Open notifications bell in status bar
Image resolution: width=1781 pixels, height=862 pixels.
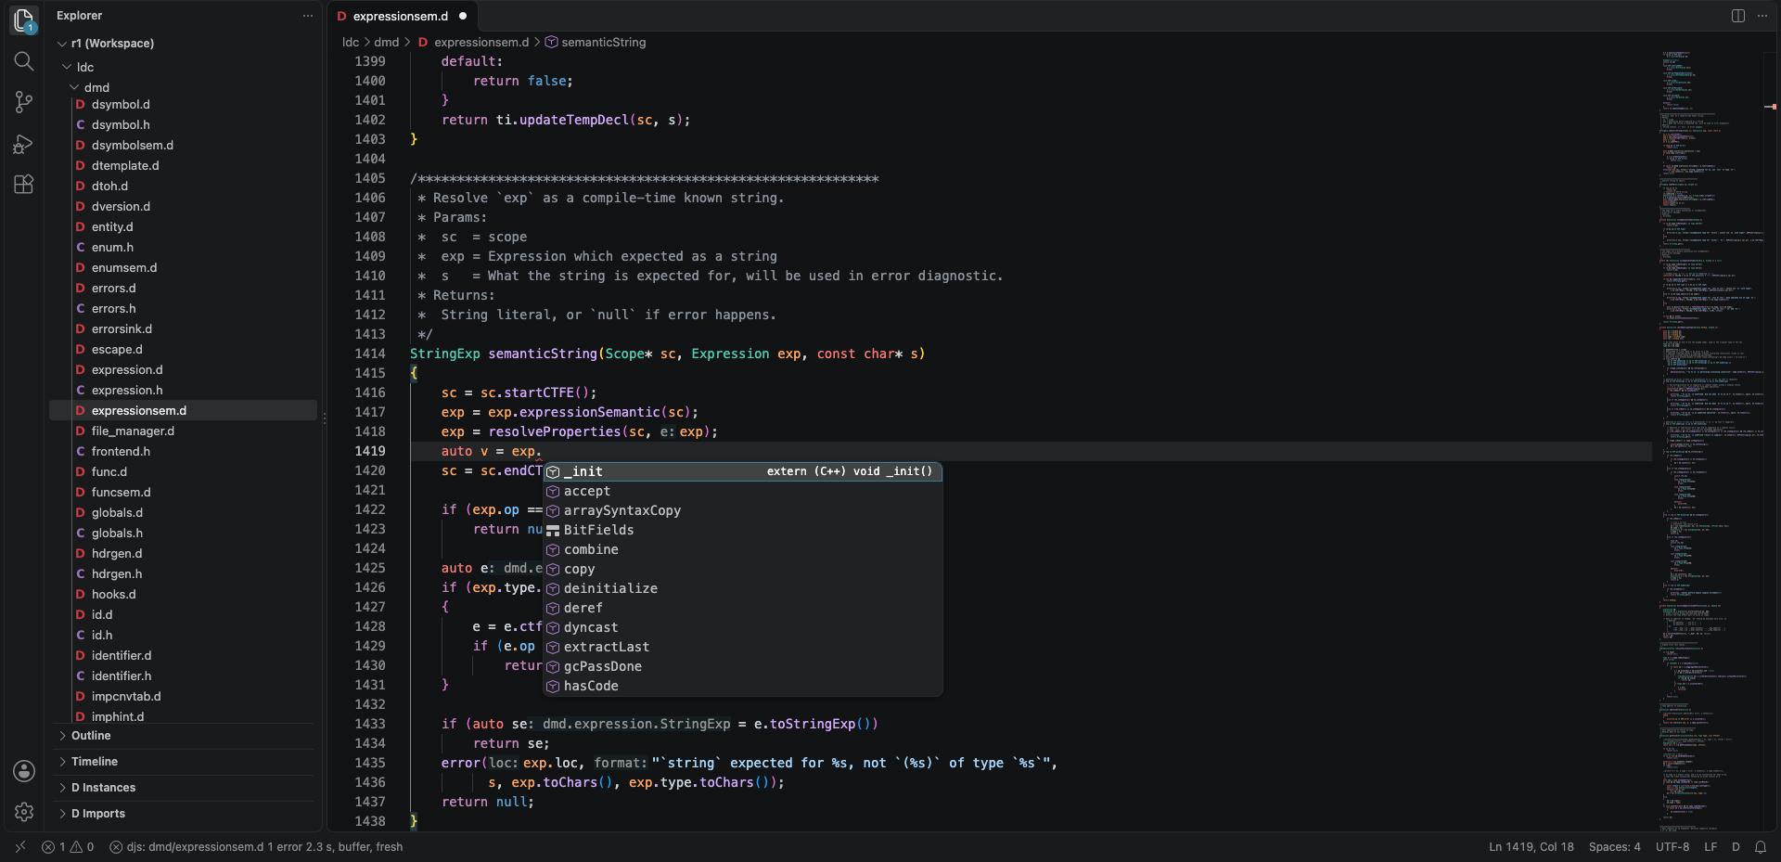[1761, 847]
